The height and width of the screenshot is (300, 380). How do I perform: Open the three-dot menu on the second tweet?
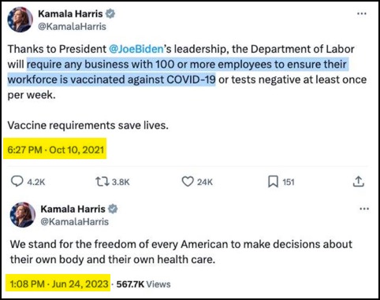pos(364,209)
